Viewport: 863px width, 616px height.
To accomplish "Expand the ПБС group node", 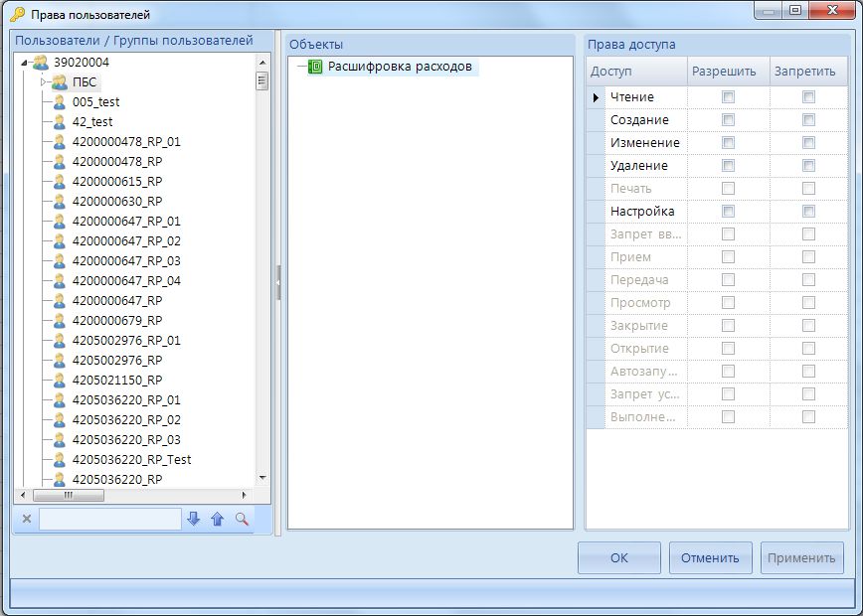I will 43,82.
